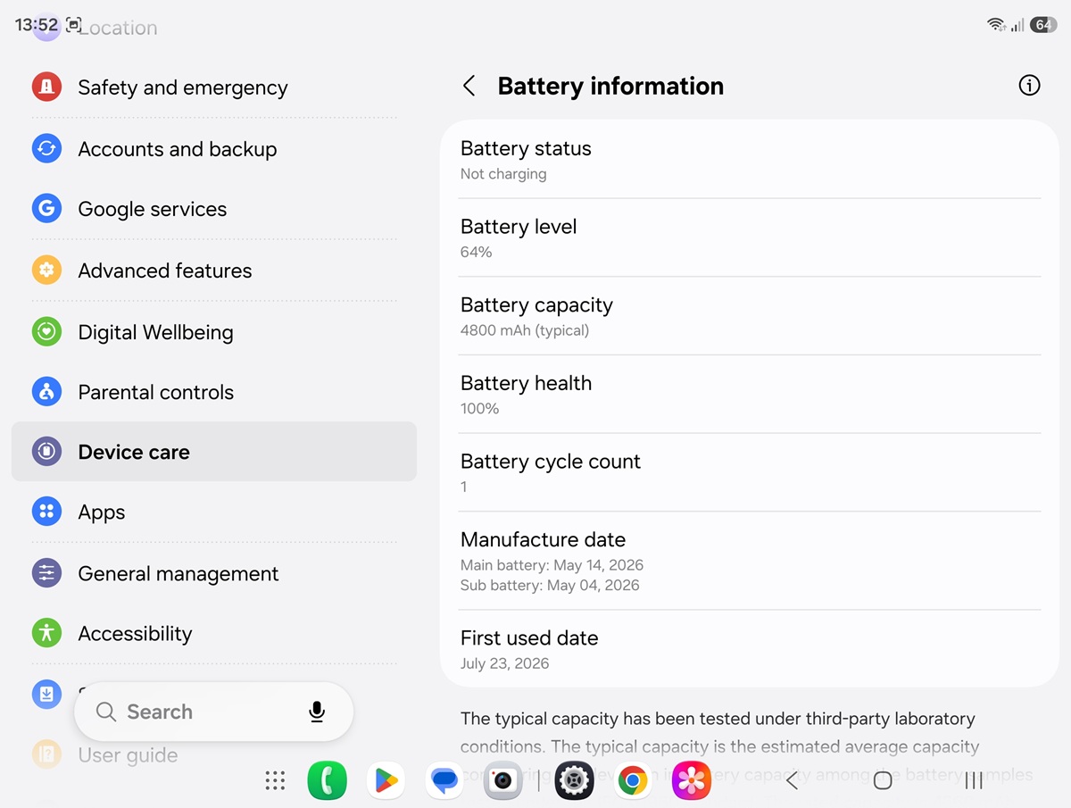
Task: Open Parental controls
Action: click(x=214, y=392)
